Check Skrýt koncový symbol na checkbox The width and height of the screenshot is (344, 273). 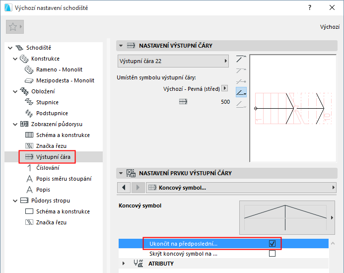coord(272,254)
